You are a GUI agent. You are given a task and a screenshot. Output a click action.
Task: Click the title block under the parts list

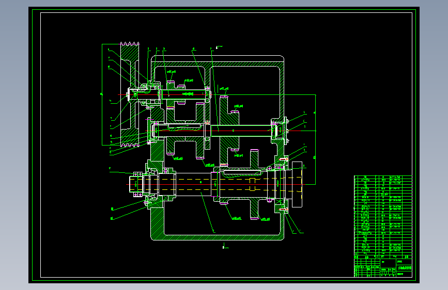pyautogui.click(x=383, y=267)
